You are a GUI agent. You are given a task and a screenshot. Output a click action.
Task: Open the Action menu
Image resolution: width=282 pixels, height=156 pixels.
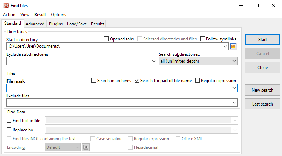pyautogui.click(x=9, y=15)
